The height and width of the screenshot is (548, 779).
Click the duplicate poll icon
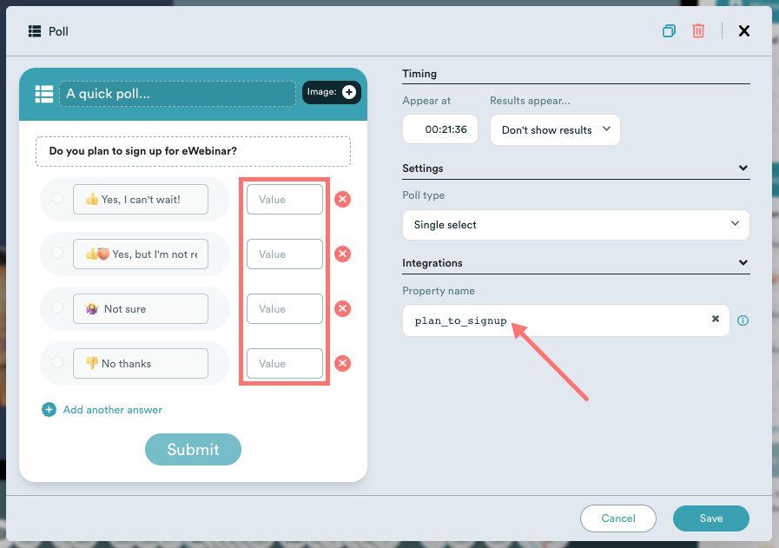pyautogui.click(x=669, y=31)
